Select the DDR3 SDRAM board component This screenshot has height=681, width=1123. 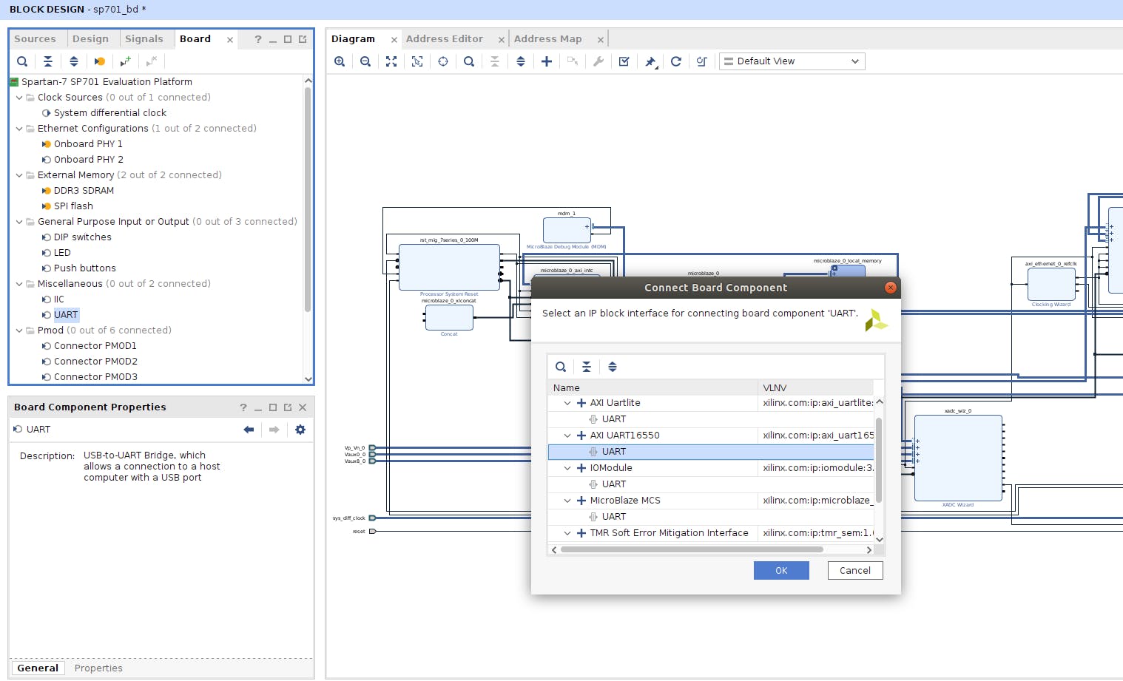(x=84, y=191)
